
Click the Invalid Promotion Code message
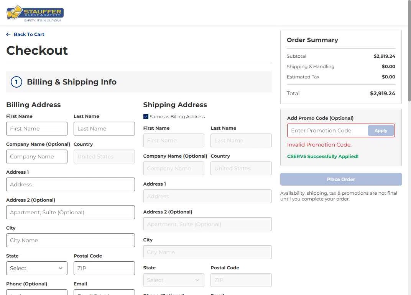tap(319, 145)
